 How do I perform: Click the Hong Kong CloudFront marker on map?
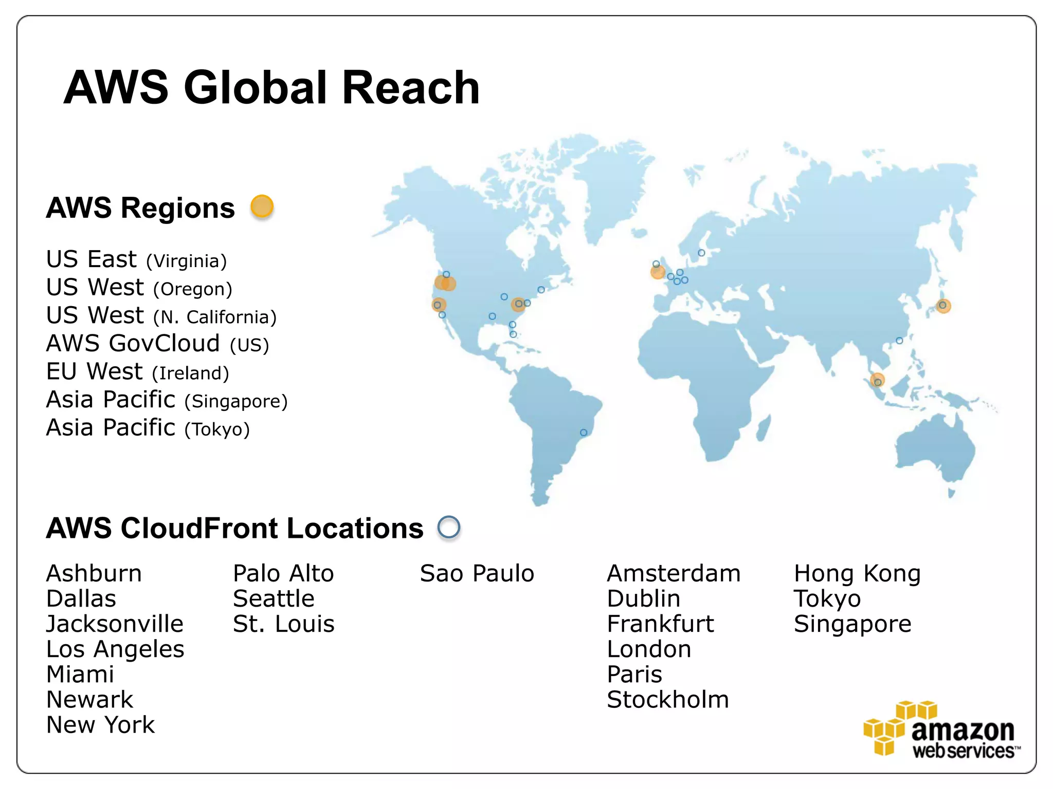[899, 341]
